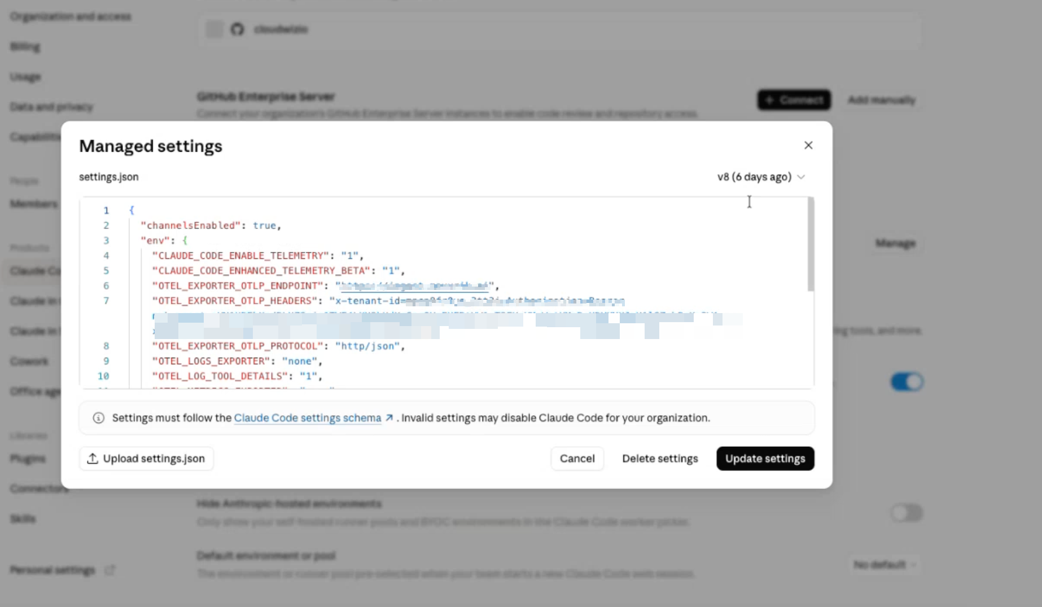1042x607 pixels.
Task: Click the GitHub icon in the background page
Action: click(x=238, y=29)
